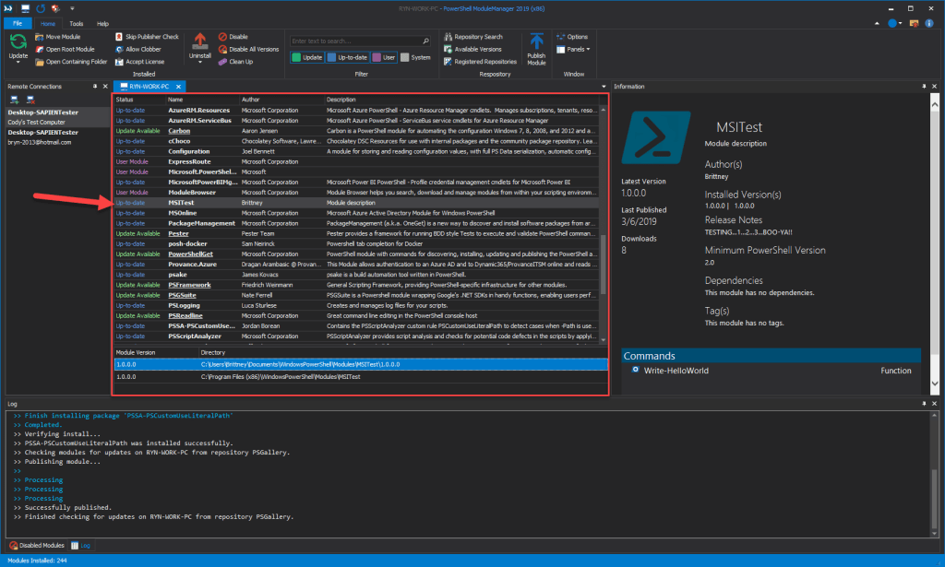Click the remove remote connection icon

coord(30,100)
